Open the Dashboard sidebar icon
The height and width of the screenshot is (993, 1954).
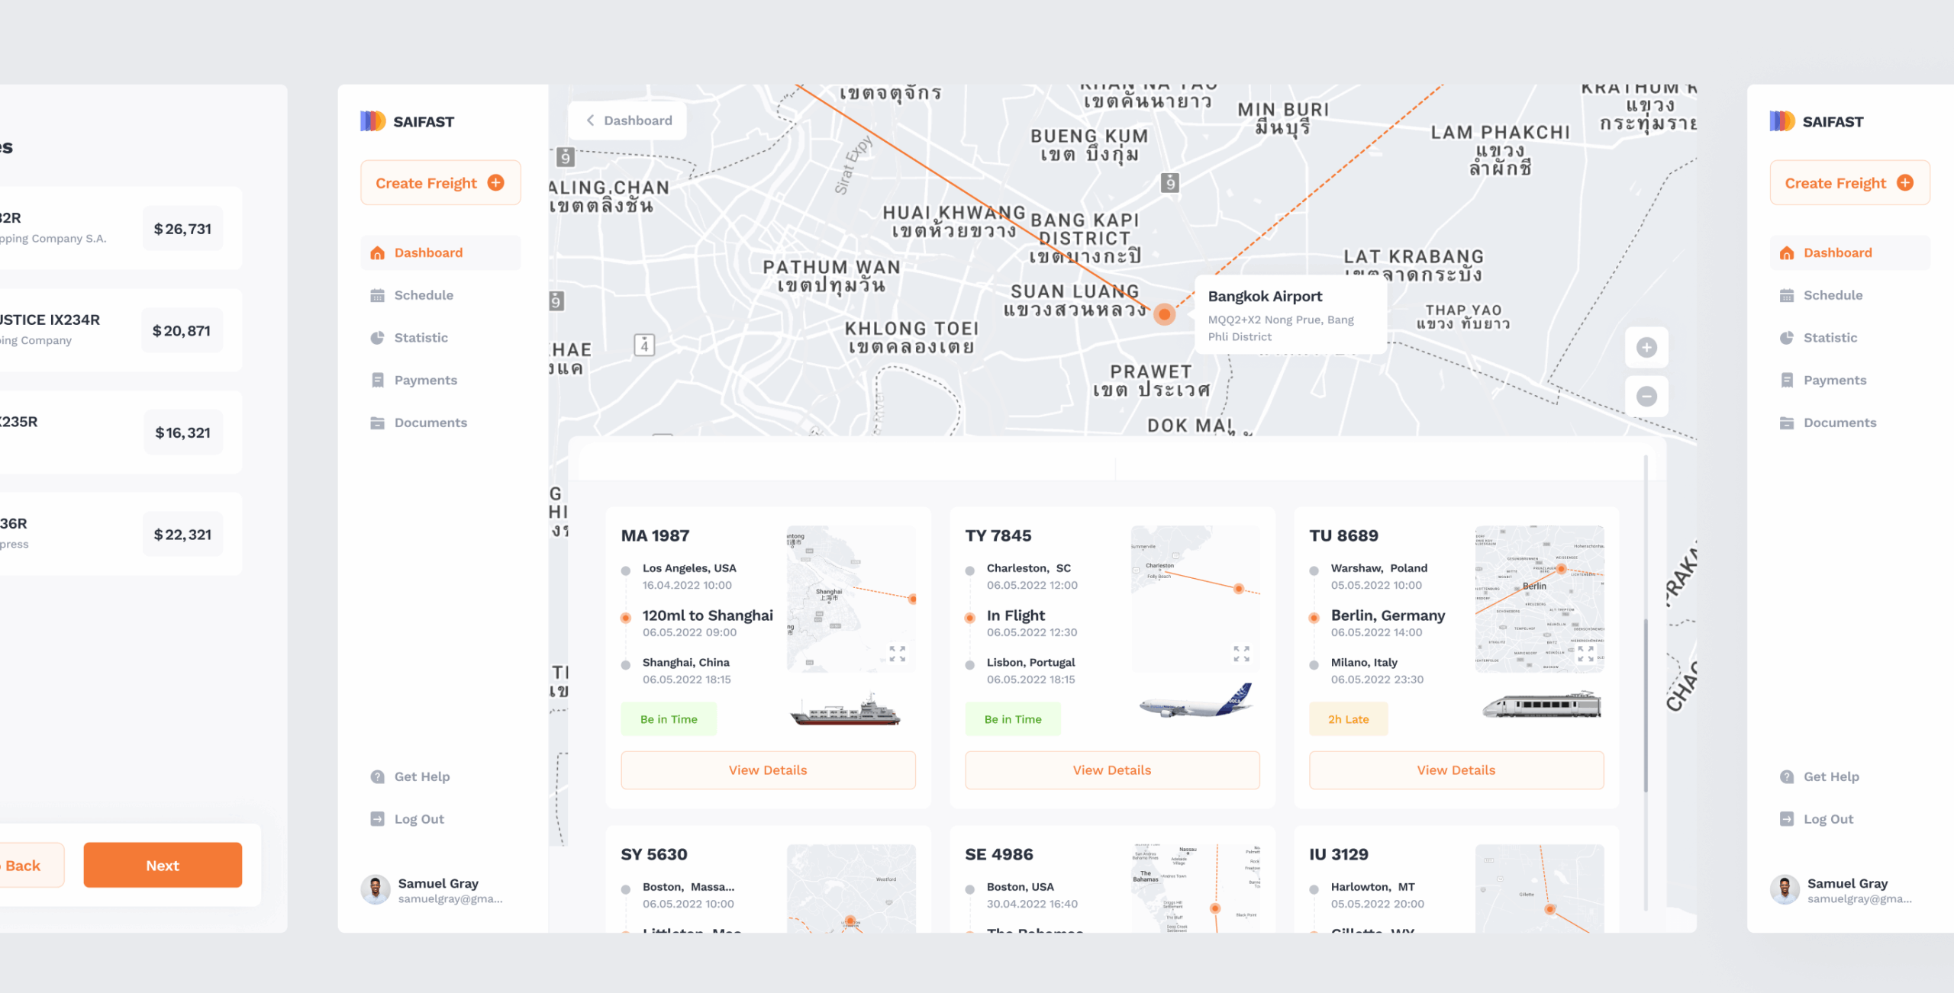377,252
